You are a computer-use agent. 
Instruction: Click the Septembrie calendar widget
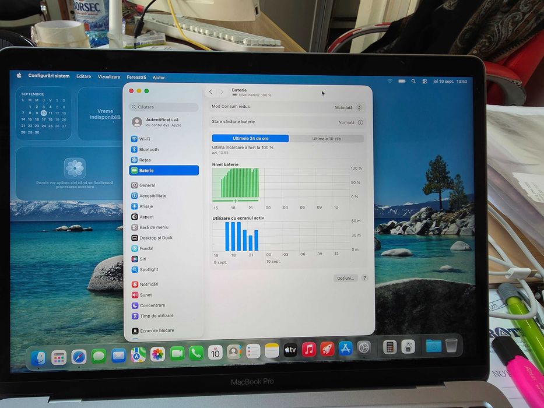coord(43,113)
